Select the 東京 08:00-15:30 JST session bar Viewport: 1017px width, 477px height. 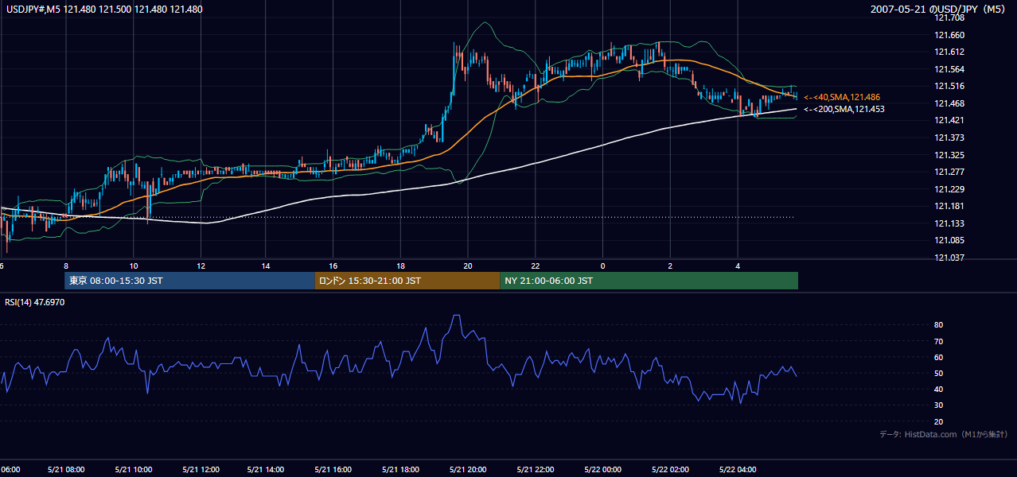pos(189,281)
